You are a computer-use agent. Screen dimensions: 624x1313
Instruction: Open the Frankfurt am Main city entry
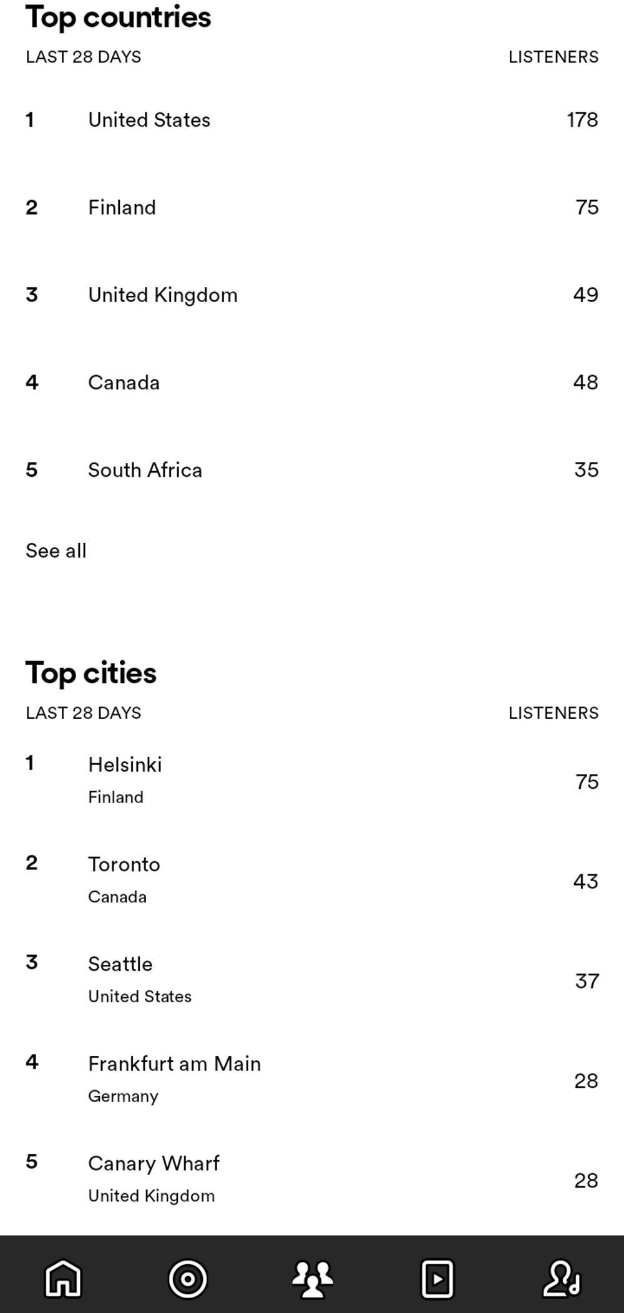tap(312, 1080)
